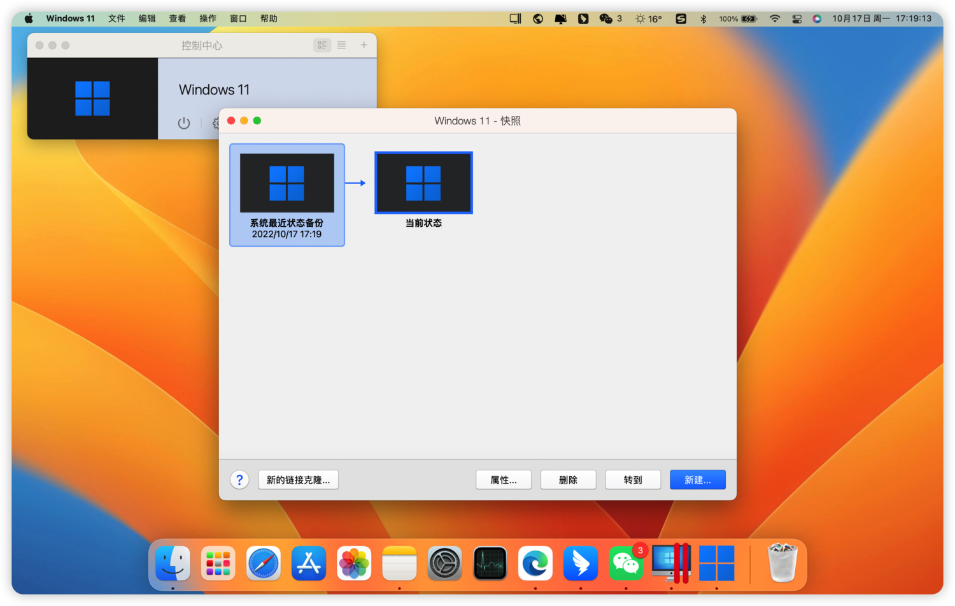Open the 操作 menu

[x=208, y=18]
